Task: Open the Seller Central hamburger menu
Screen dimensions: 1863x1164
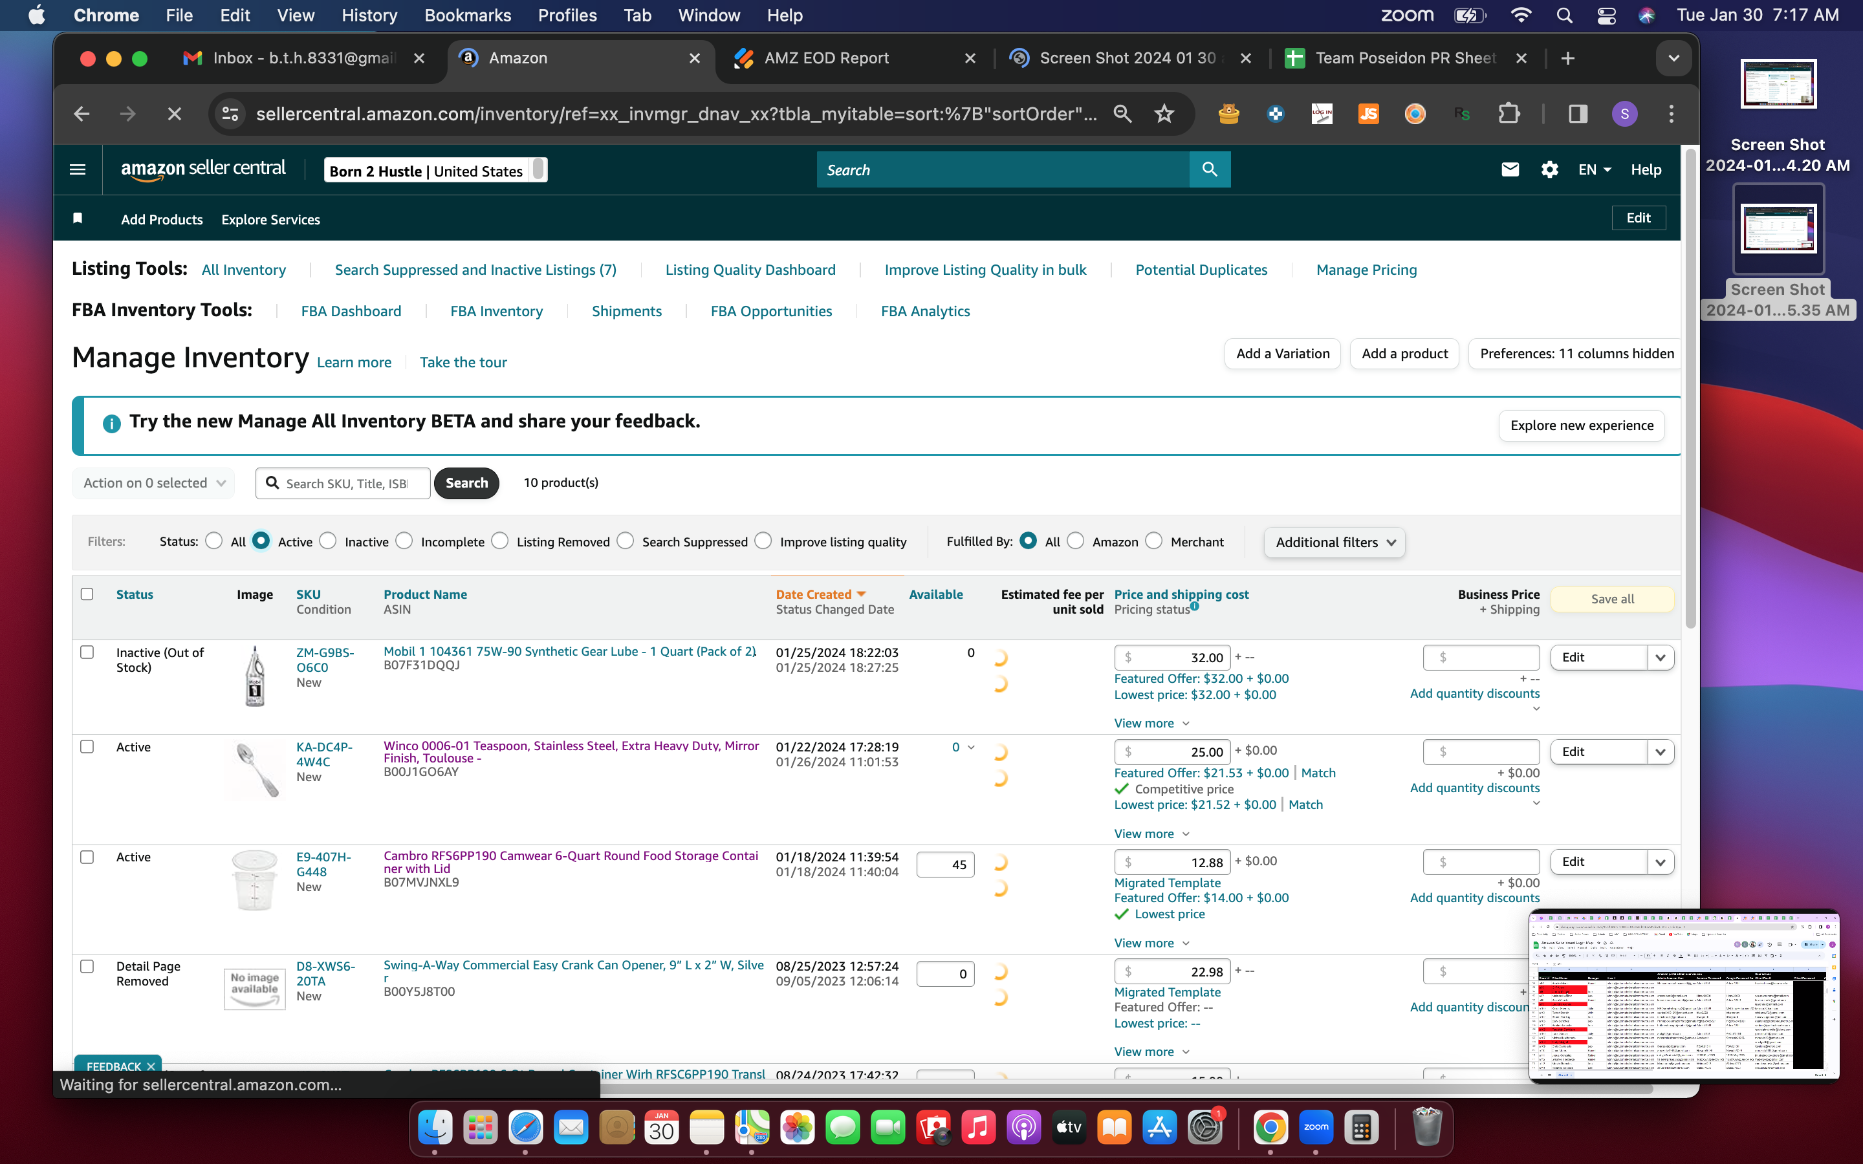Action: tap(78, 169)
